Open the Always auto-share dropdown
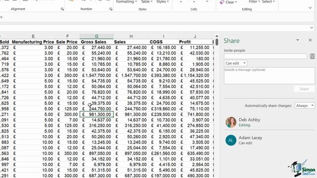 [x=305, y=105]
